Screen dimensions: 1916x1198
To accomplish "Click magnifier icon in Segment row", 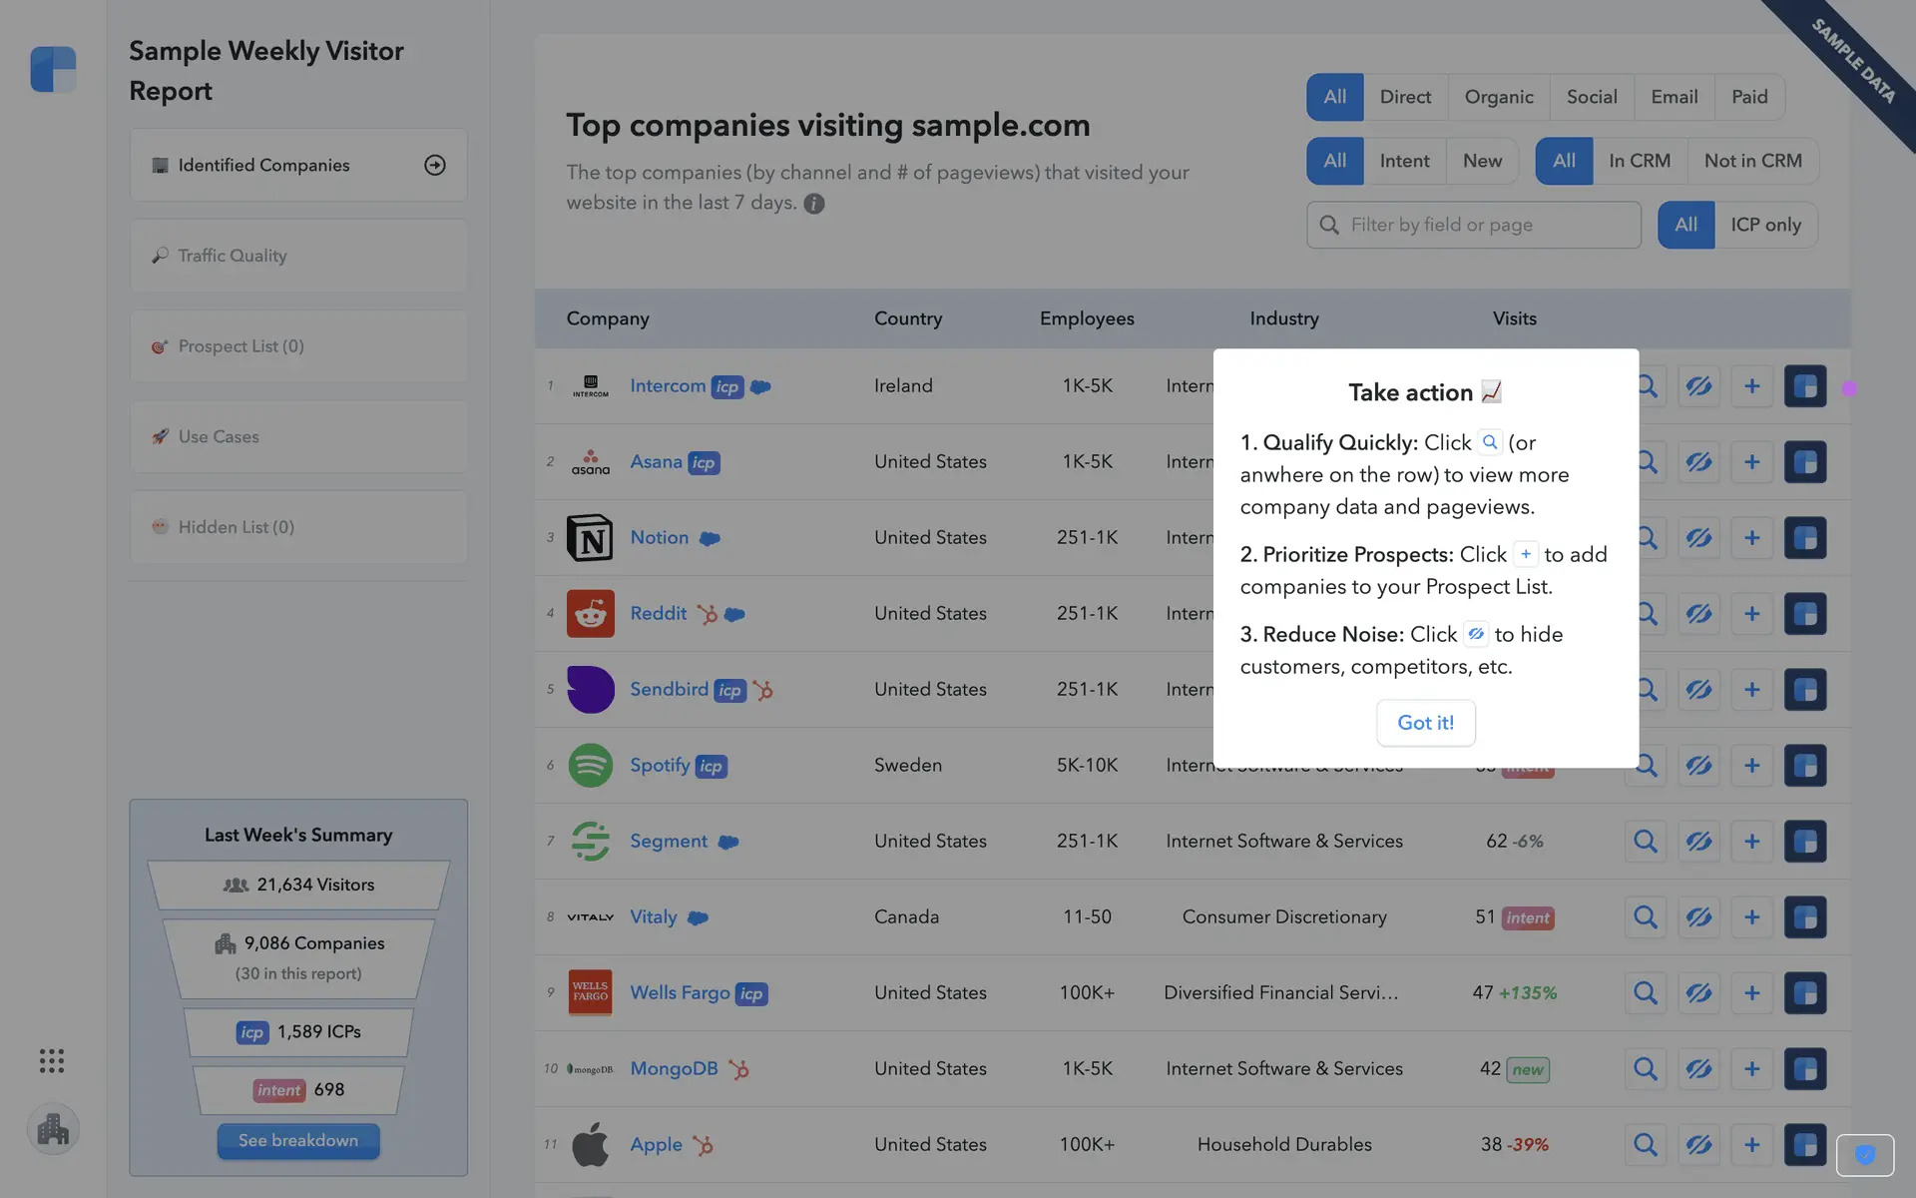I will pos(1645,842).
